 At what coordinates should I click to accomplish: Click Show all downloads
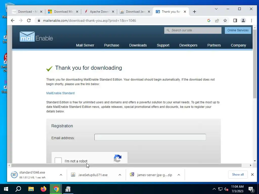[238, 175]
